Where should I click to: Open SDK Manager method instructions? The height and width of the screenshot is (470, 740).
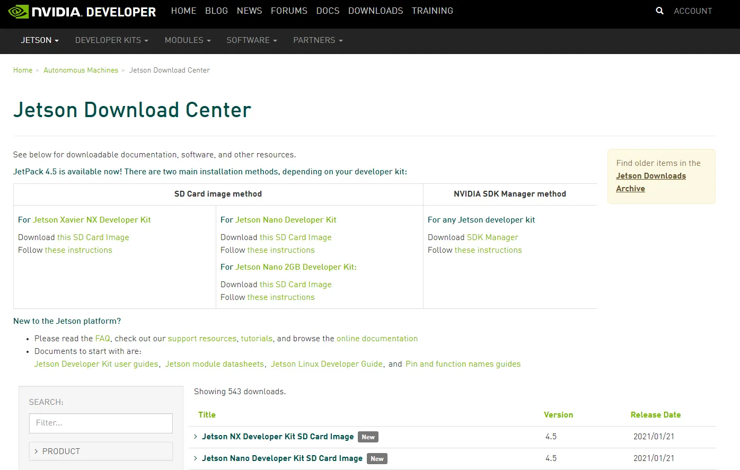click(488, 250)
